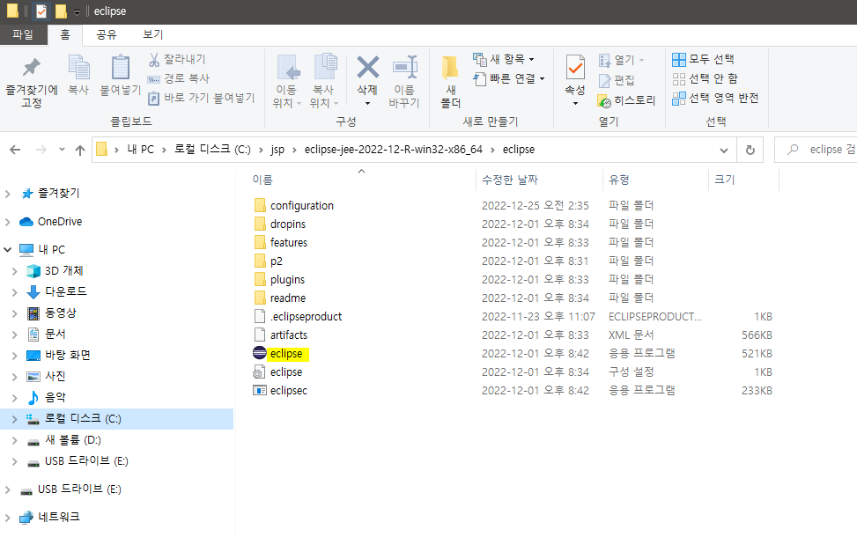Click 바로 가기 붙여넣기
This screenshot has width=857, height=537.
[202, 98]
